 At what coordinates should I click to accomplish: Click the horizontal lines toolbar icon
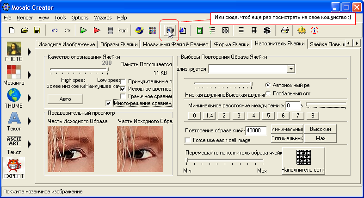click(241, 31)
